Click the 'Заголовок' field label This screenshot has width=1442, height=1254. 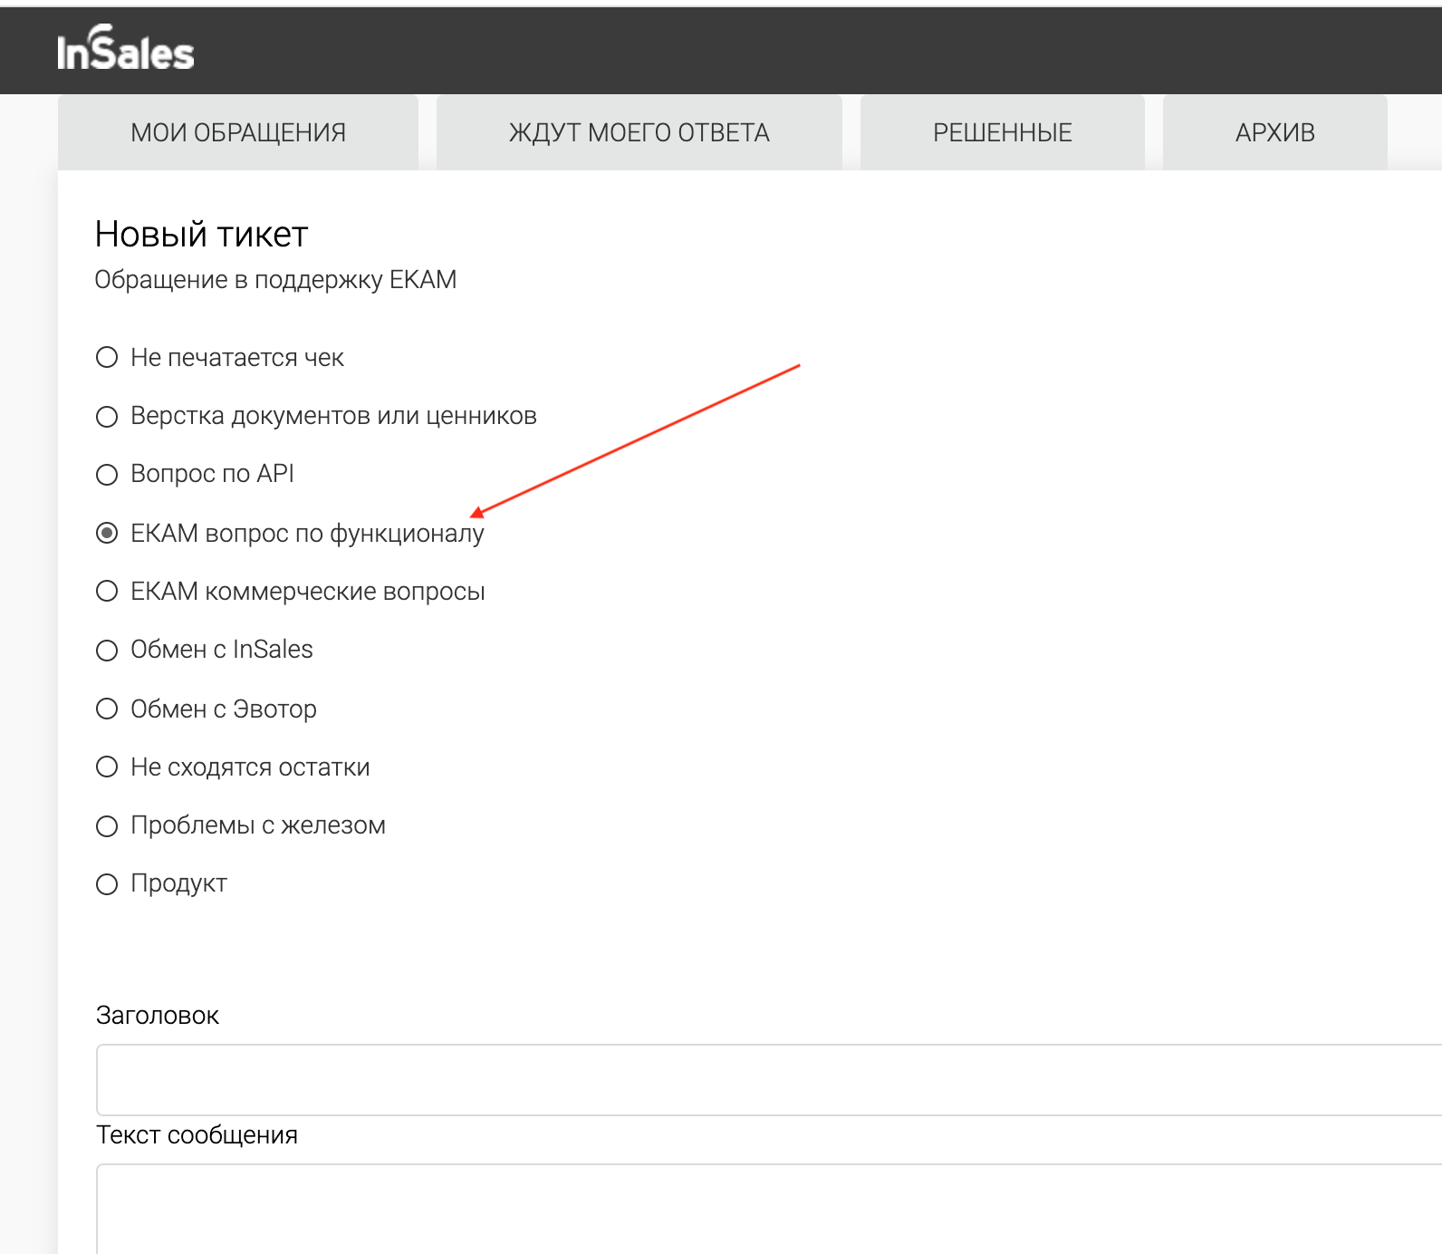click(158, 1016)
